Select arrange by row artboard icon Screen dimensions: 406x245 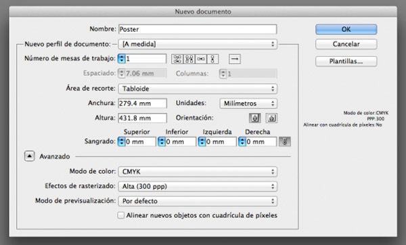[x=201, y=59]
